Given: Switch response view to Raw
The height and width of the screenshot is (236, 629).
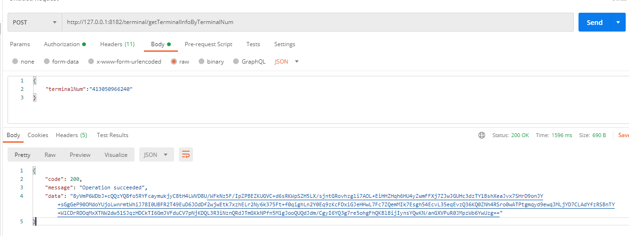Looking at the screenshot, I should coord(50,155).
